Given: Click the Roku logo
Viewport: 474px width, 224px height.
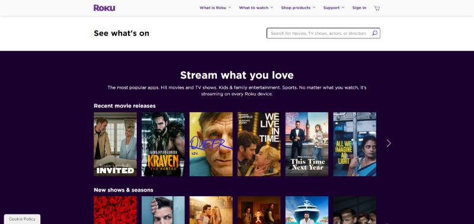Looking at the screenshot, I should [104, 8].
